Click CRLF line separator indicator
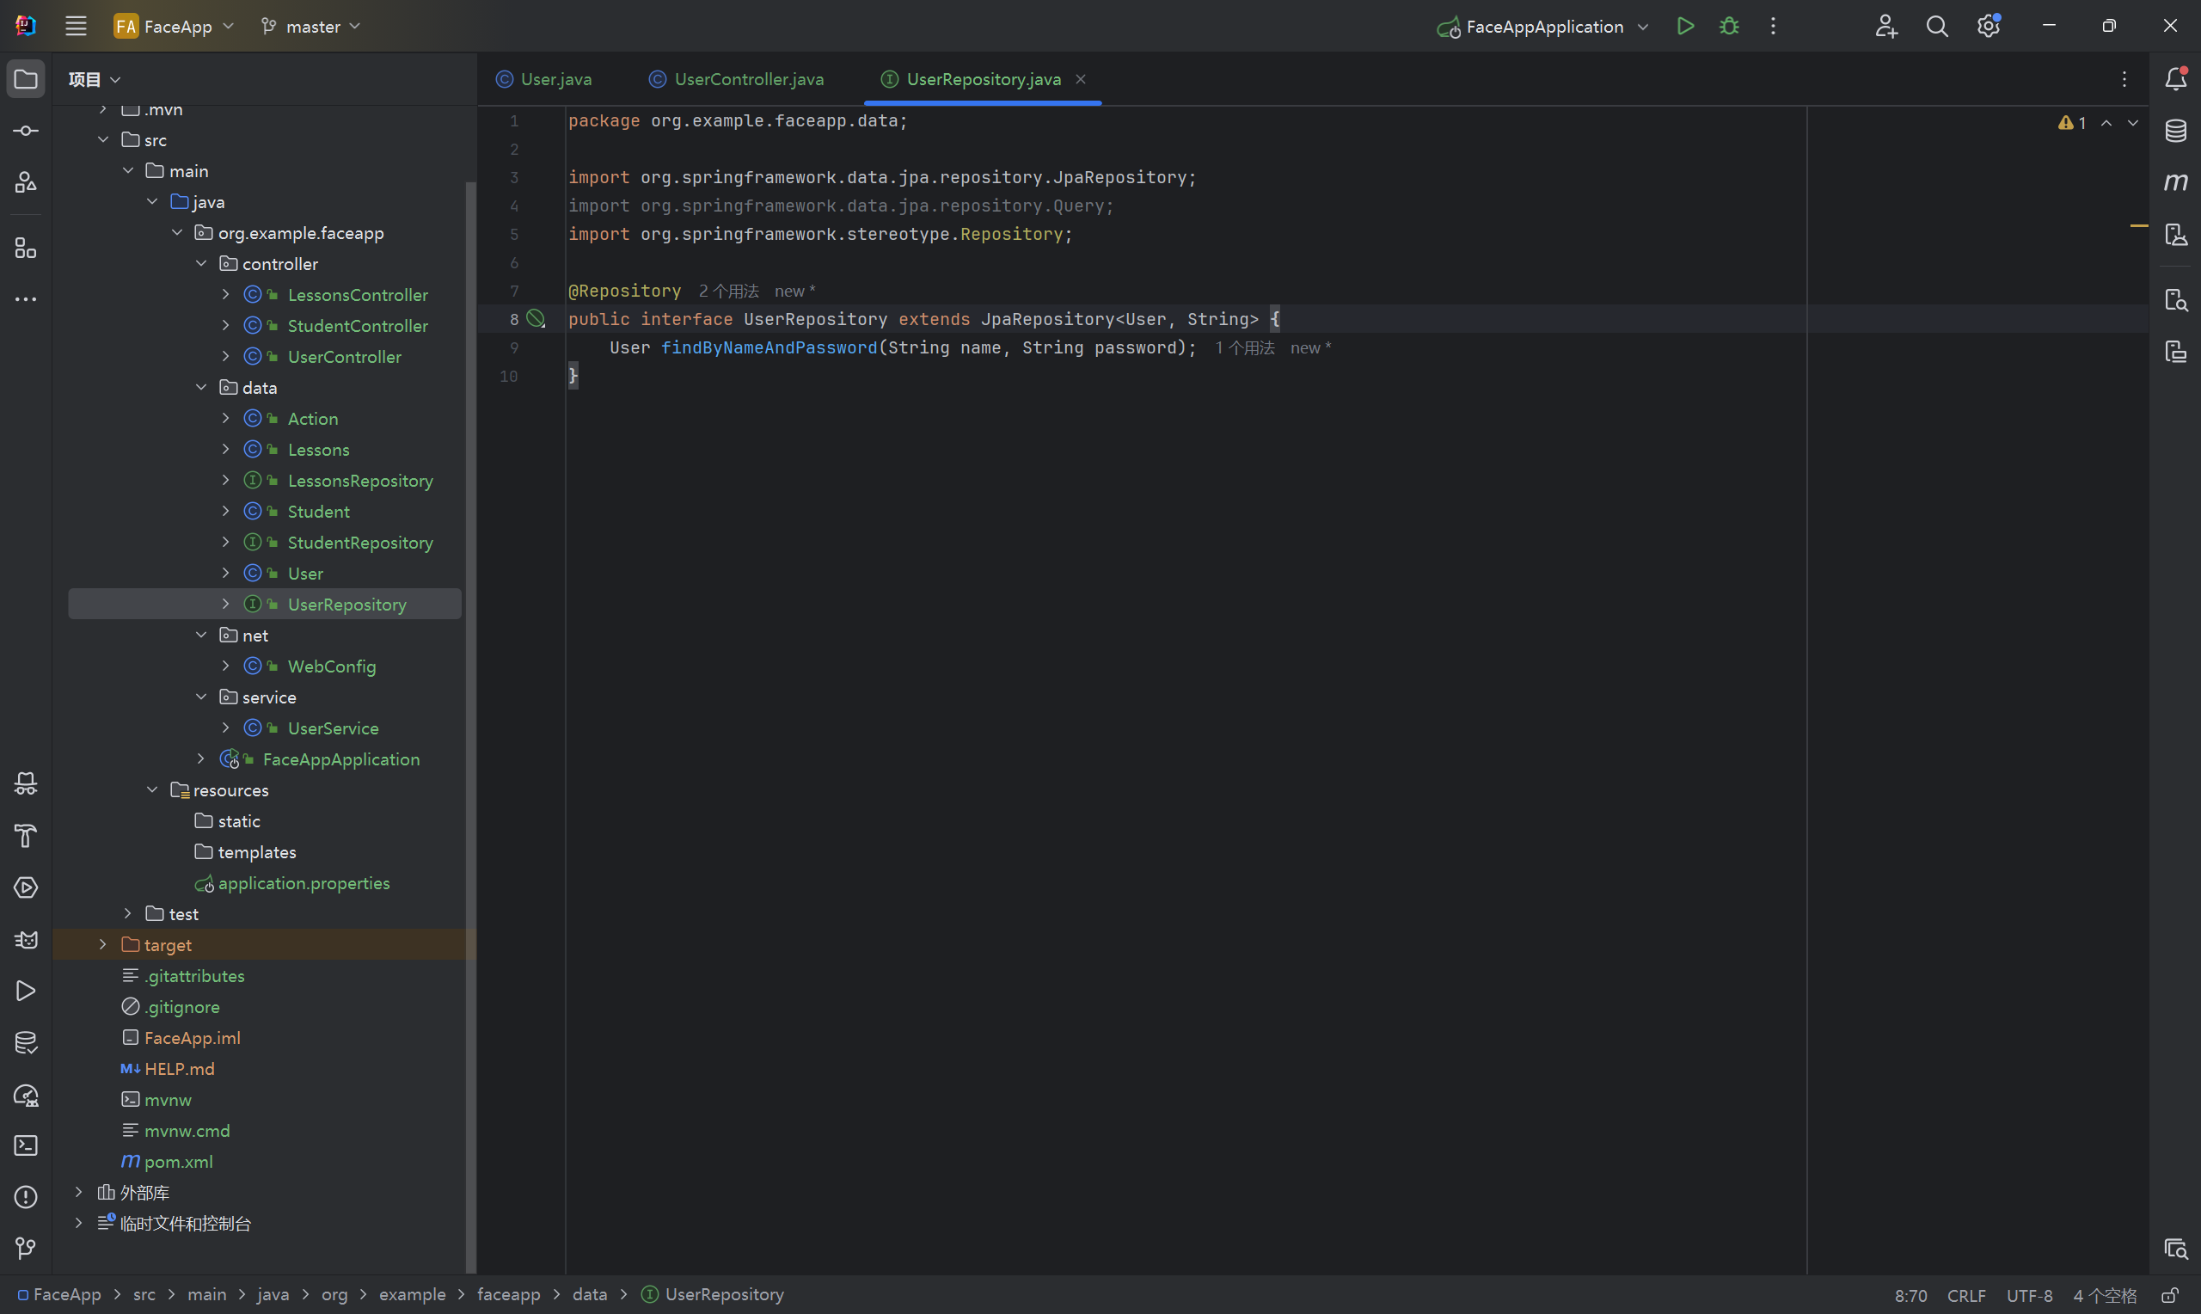 point(1965,1295)
